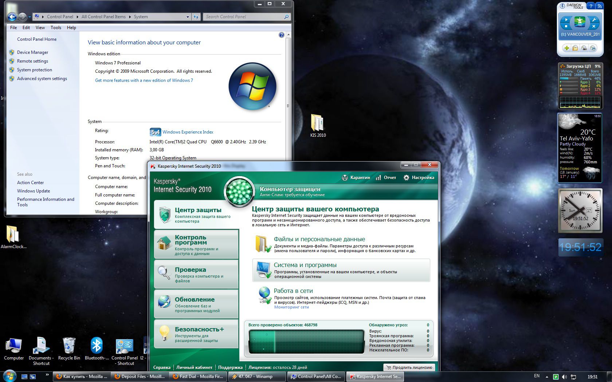This screenshot has width=612, height=382.
Task: Click the Control Panel forward arrow button
Action: [x=22, y=17]
